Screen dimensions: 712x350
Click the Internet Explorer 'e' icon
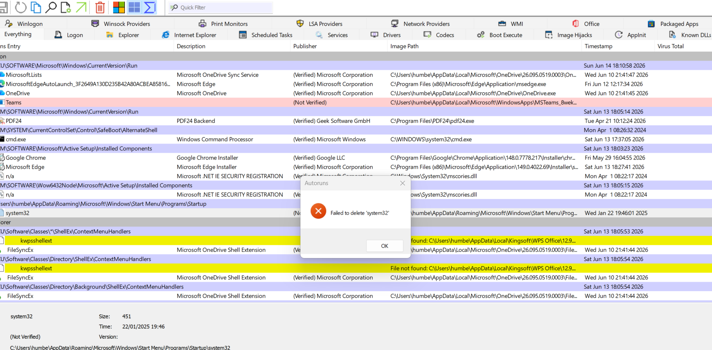click(x=166, y=35)
